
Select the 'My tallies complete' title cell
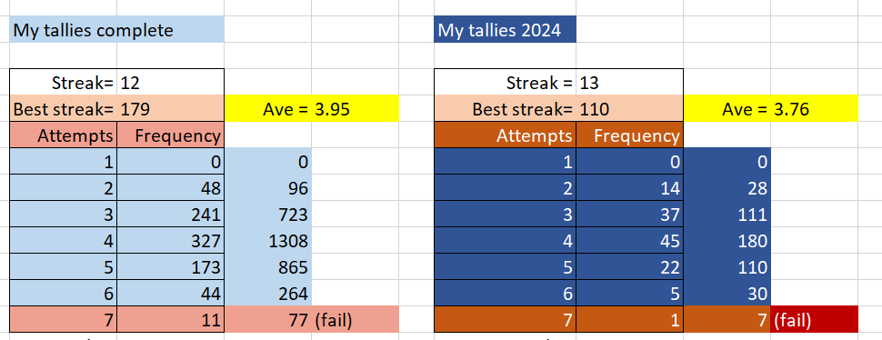[x=117, y=29]
